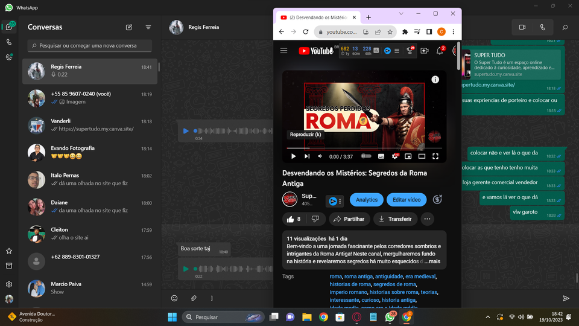Open the Vanderli conversation
Viewport: 579px width, 326px height.
point(90,125)
